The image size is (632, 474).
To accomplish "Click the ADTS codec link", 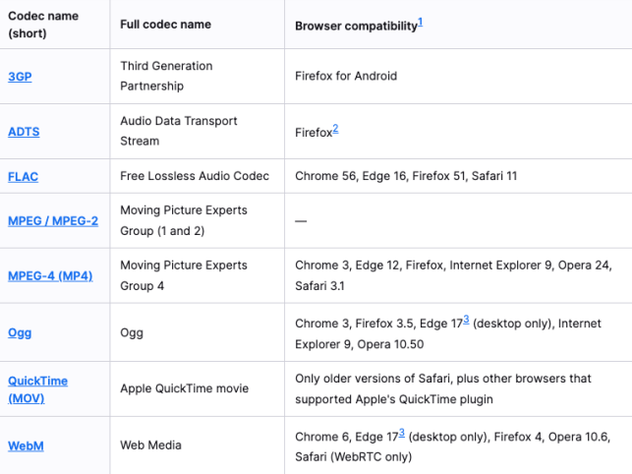I will [x=24, y=131].
